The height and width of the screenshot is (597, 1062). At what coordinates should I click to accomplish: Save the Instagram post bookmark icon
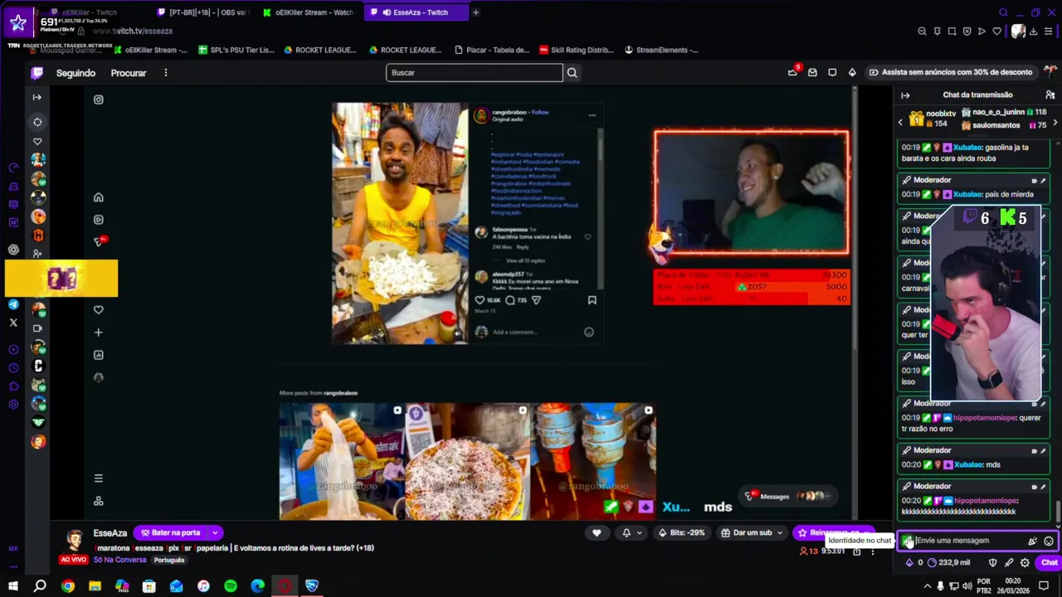(x=592, y=300)
